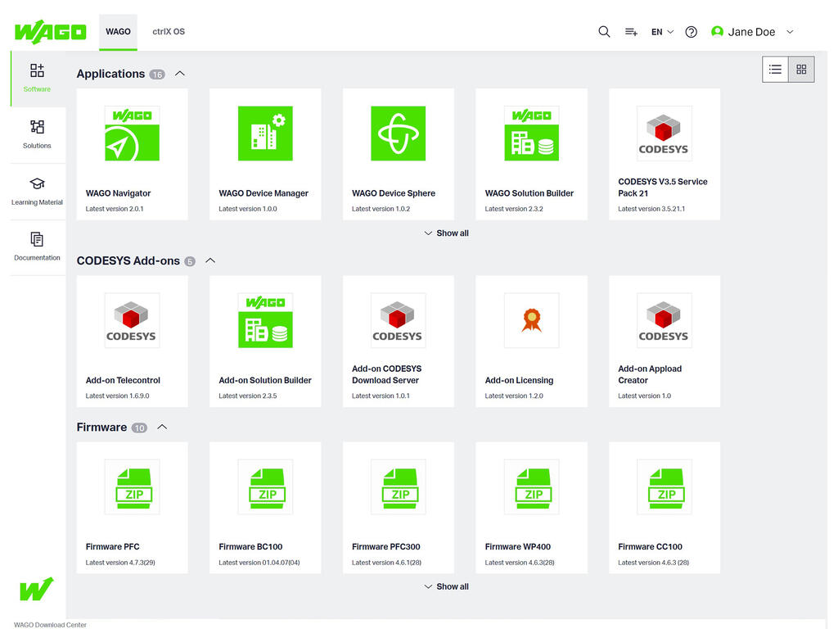Click the Firmware count badge 10
The height and width of the screenshot is (629, 838).
click(x=139, y=428)
